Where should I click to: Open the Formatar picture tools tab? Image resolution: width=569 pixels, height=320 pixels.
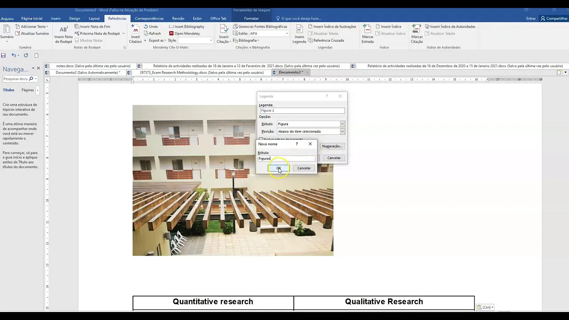pyautogui.click(x=251, y=19)
